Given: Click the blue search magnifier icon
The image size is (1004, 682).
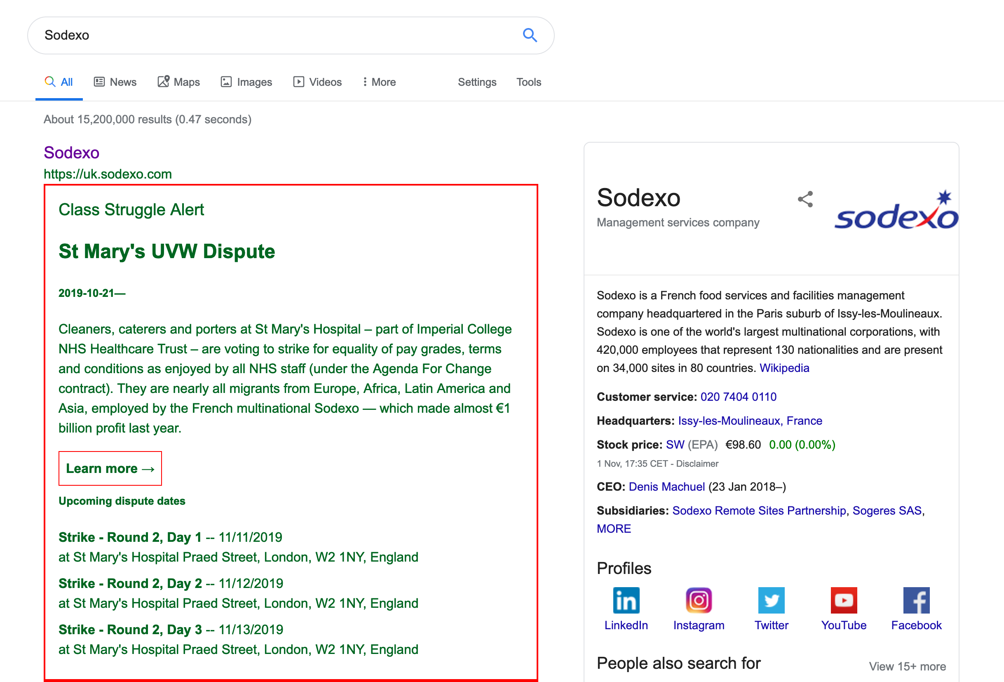Looking at the screenshot, I should tap(530, 35).
